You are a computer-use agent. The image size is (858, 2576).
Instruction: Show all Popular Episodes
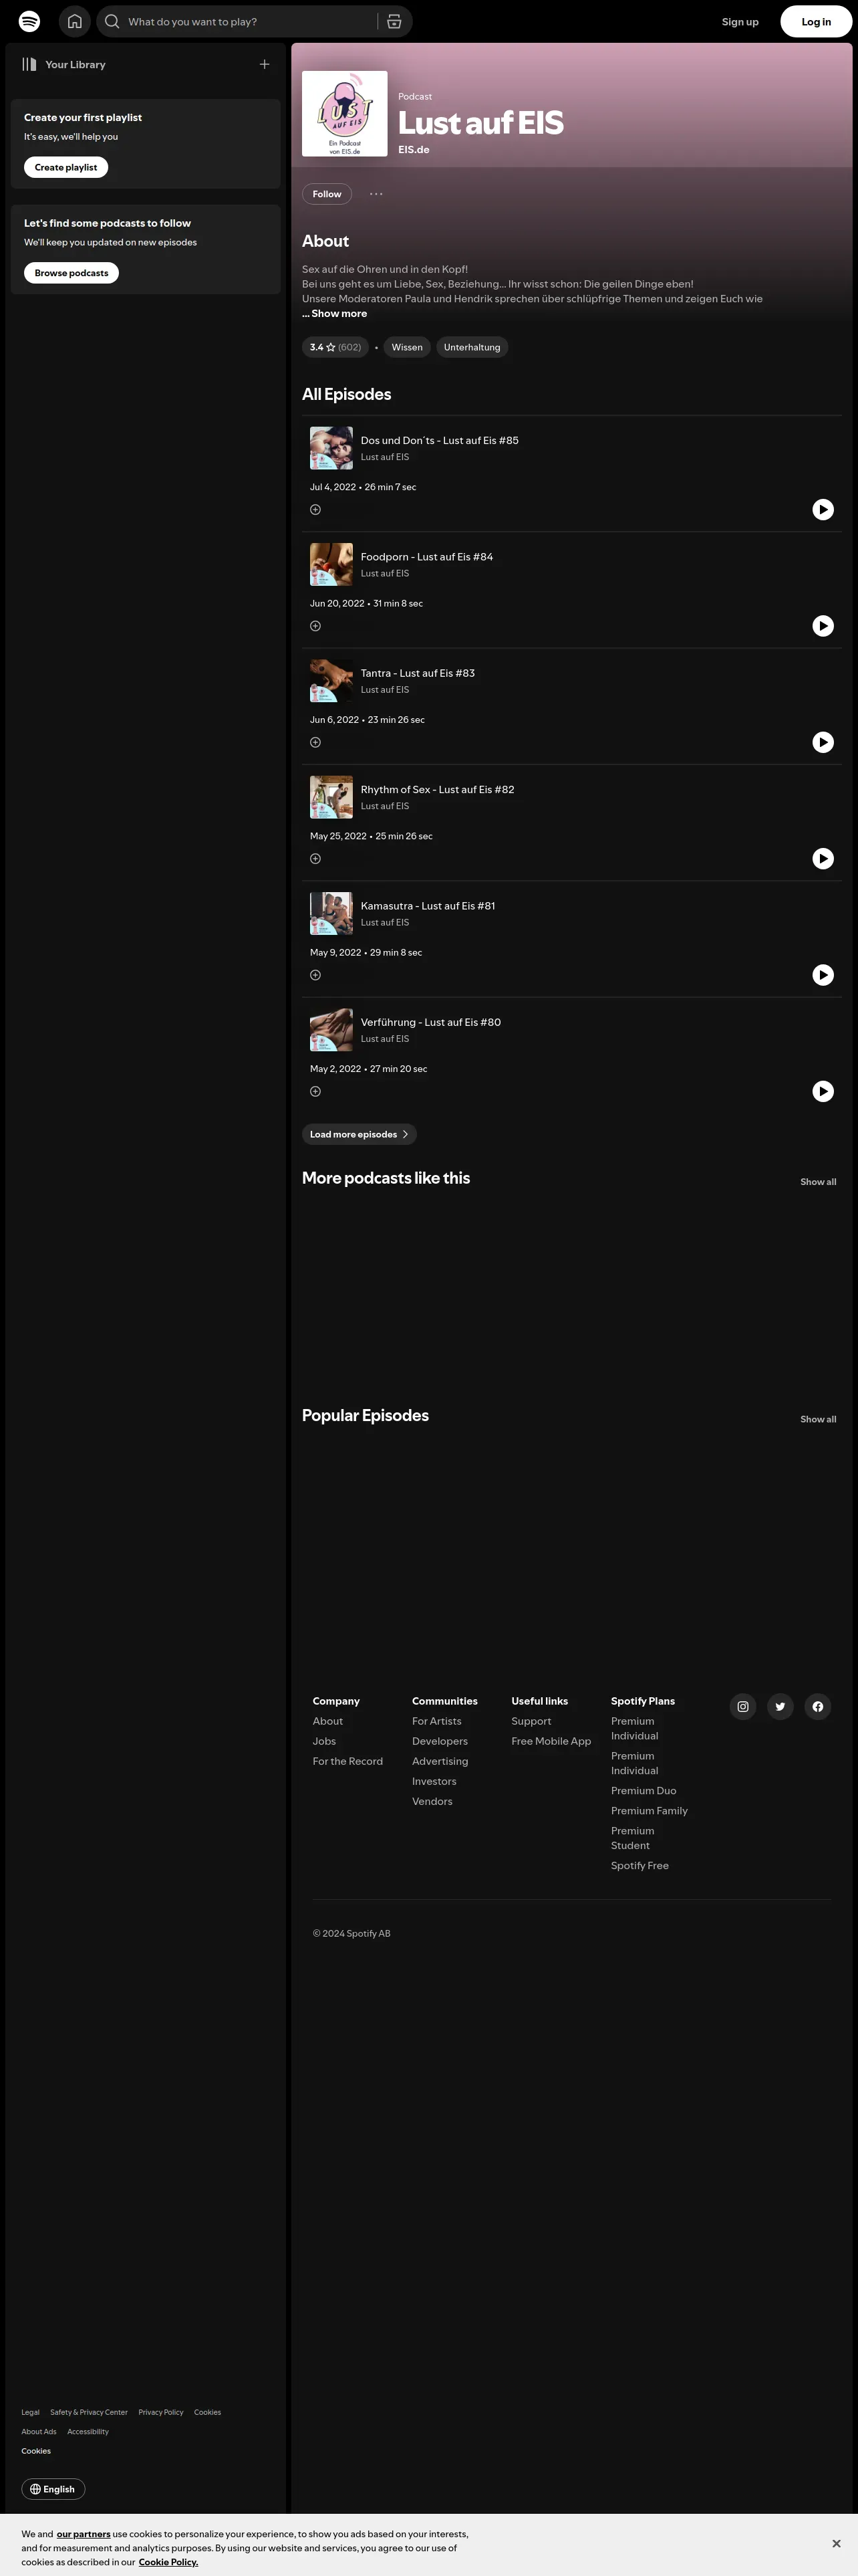(x=818, y=1419)
